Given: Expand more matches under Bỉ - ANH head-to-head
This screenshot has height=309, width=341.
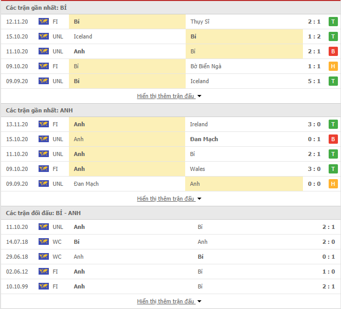Looking at the screenshot, I should (169, 301).
